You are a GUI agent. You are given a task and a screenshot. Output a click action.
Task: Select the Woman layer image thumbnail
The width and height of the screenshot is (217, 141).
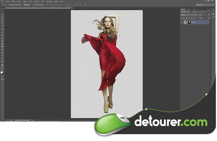coord(185,22)
